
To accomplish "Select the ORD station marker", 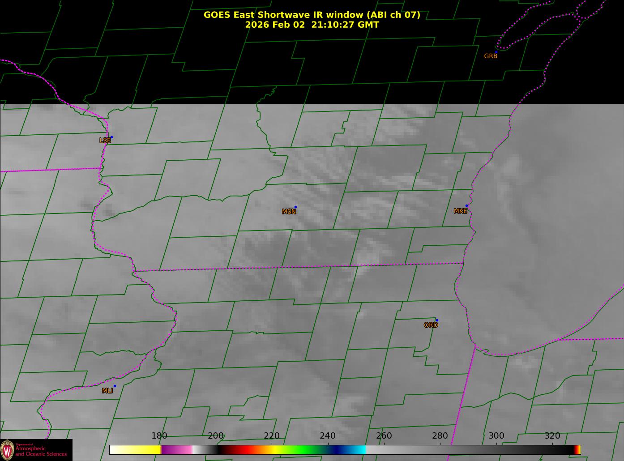I will pos(436,320).
